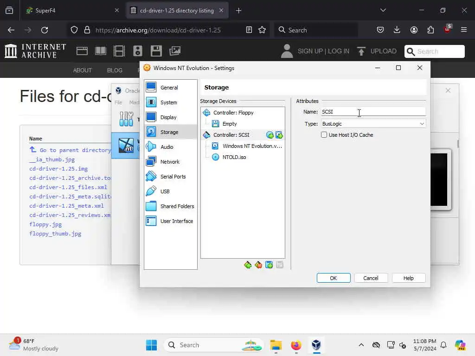Reload the current page
The image size is (475, 356).
[x=45, y=30]
